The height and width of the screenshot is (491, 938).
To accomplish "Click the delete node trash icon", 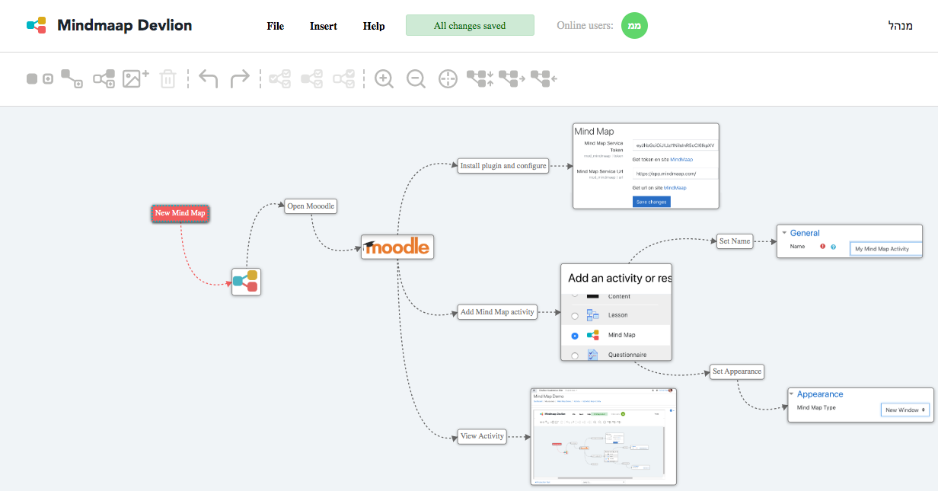I will [x=167, y=78].
